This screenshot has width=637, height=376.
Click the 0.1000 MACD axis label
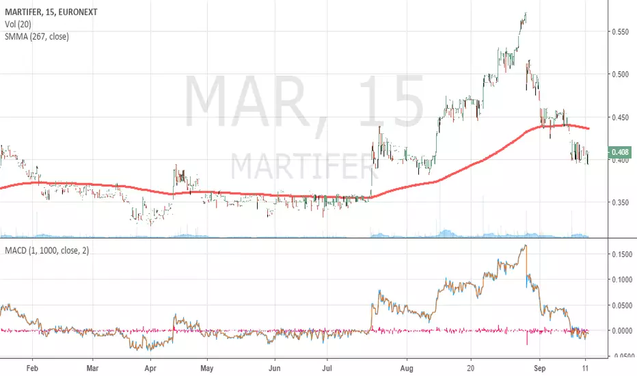click(622, 280)
